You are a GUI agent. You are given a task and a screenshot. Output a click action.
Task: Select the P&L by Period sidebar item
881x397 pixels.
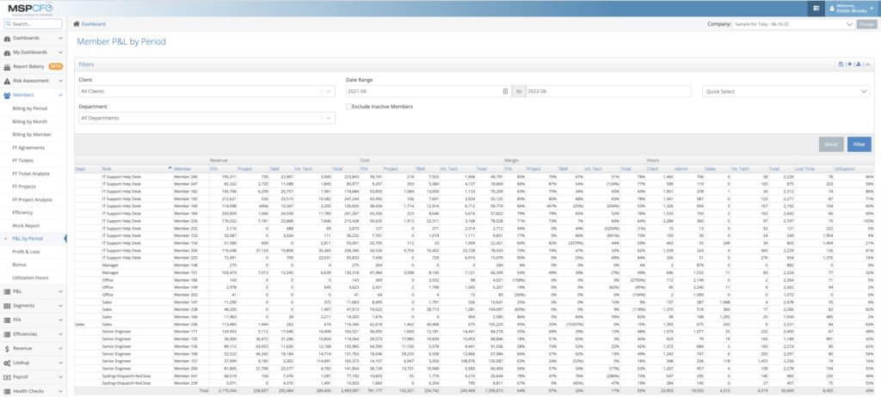[x=28, y=239]
